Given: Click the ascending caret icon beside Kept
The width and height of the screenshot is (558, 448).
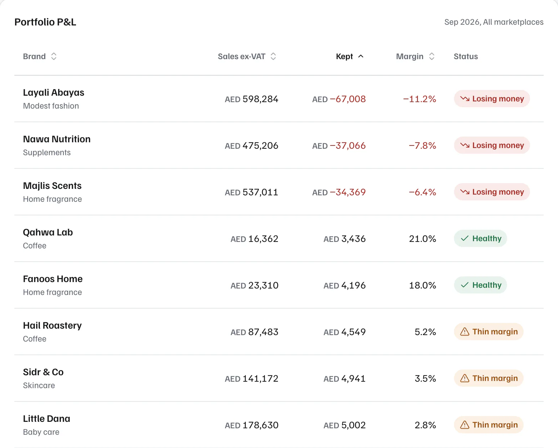Looking at the screenshot, I should 361,56.
